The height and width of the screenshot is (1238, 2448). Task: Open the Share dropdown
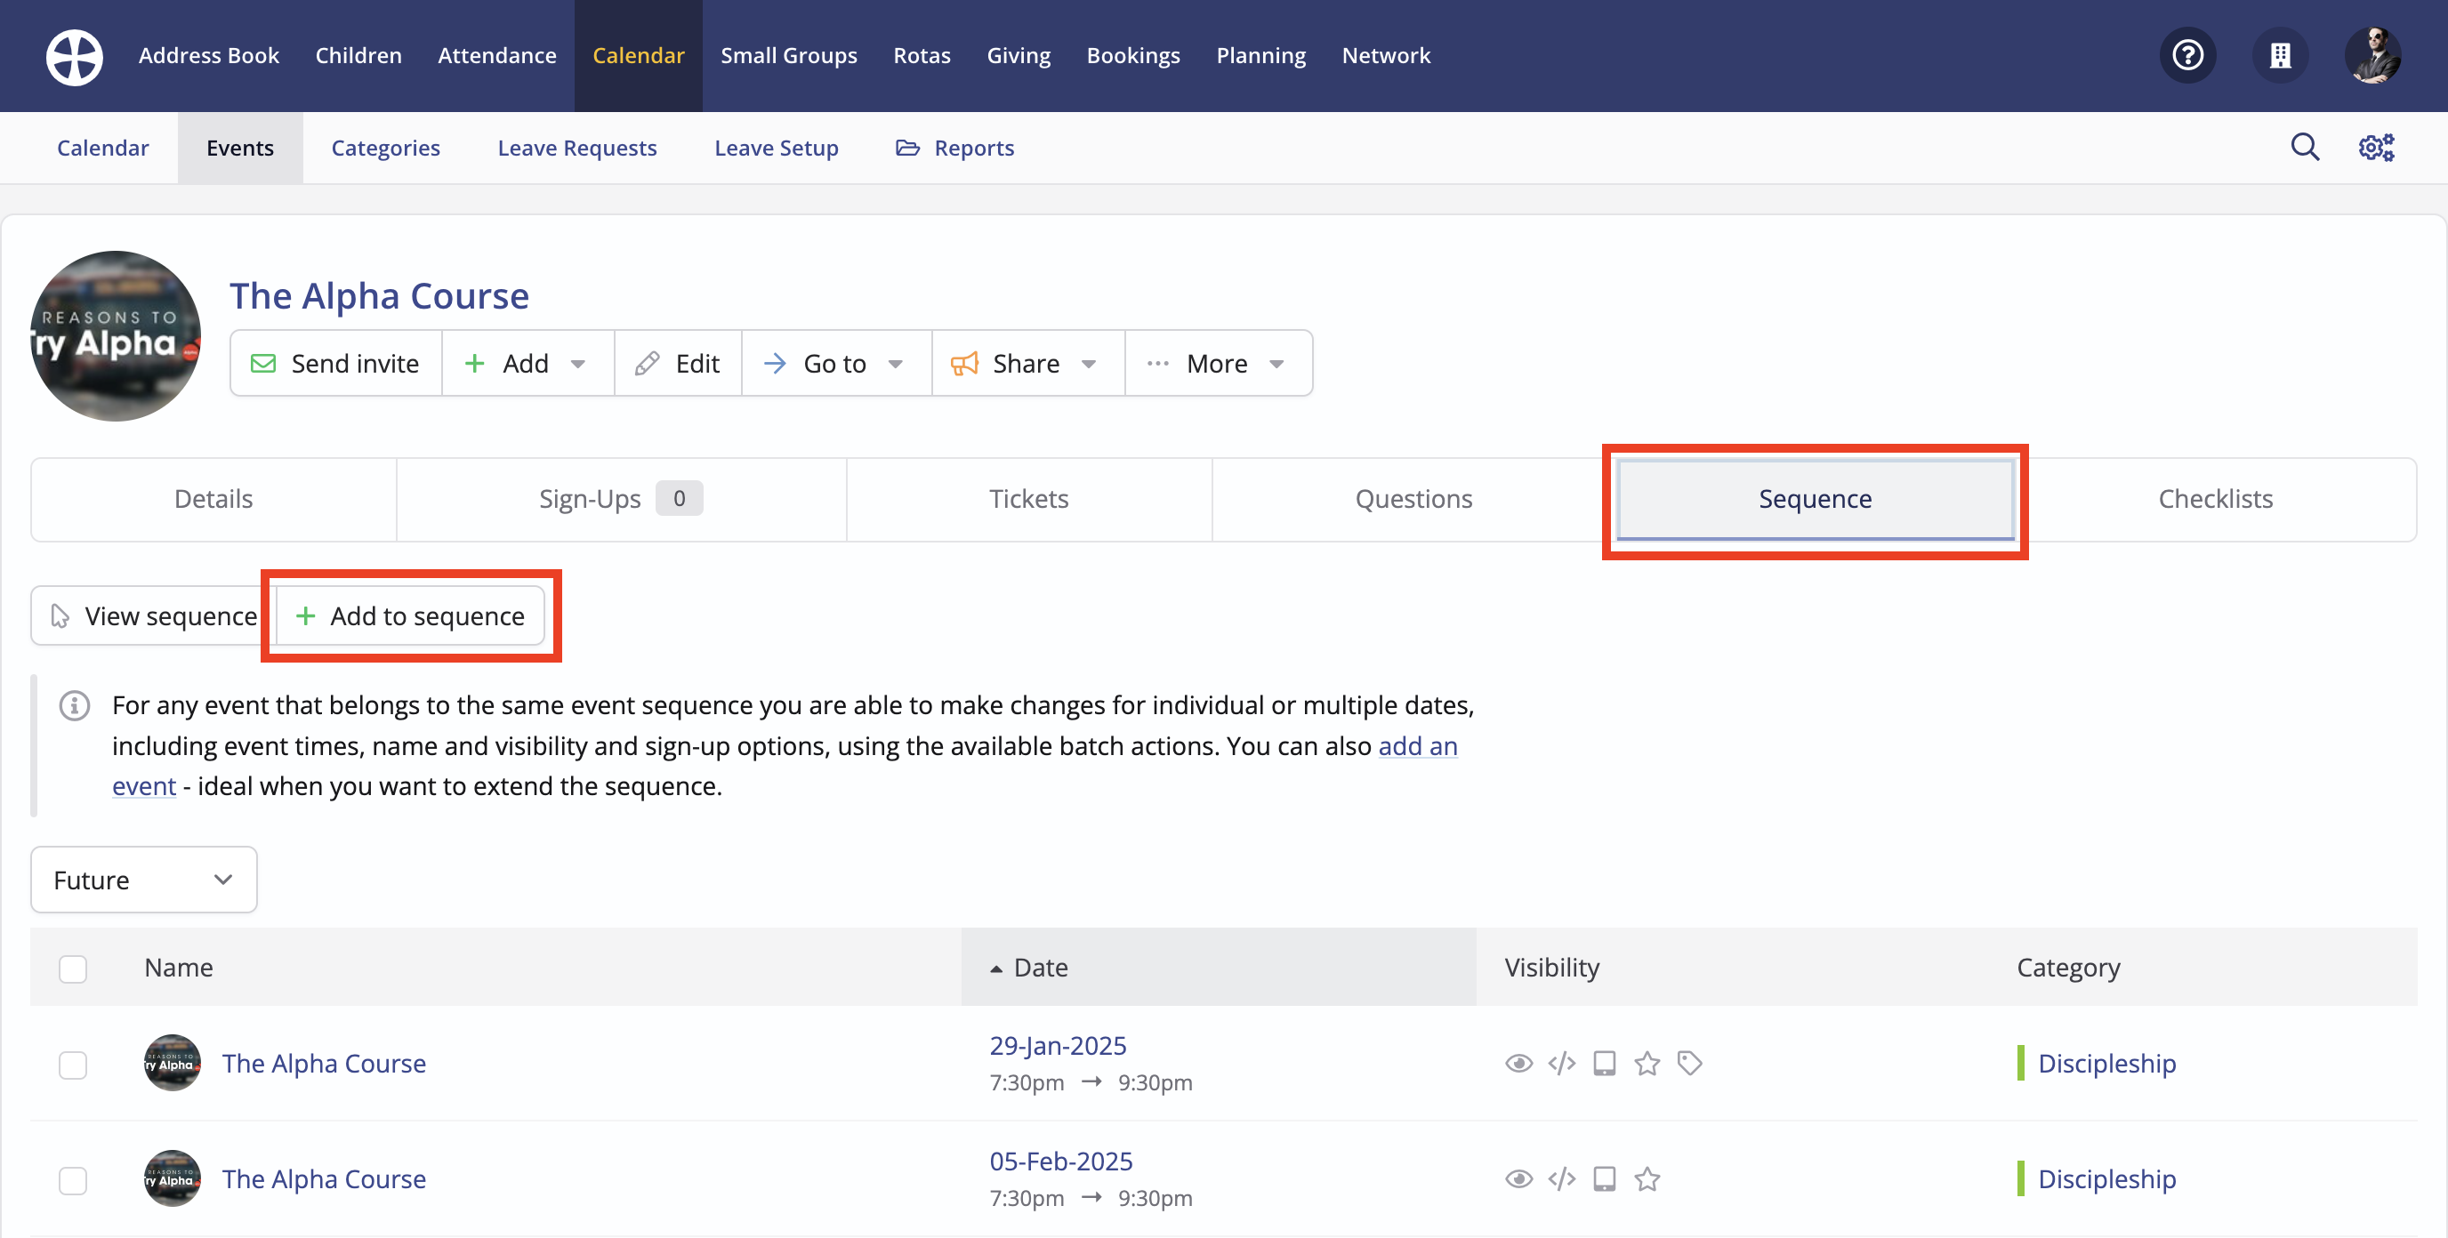point(1028,363)
